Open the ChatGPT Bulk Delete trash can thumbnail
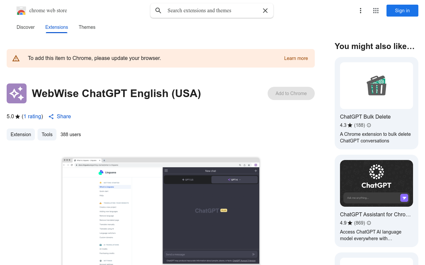 (377, 85)
